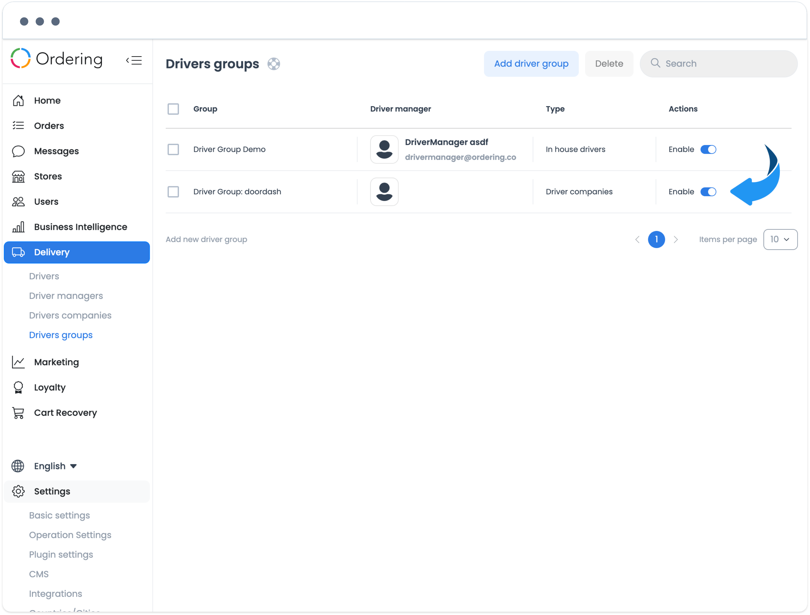Click the Home house icon
The height and width of the screenshot is (615, 810).
point(18,100)
